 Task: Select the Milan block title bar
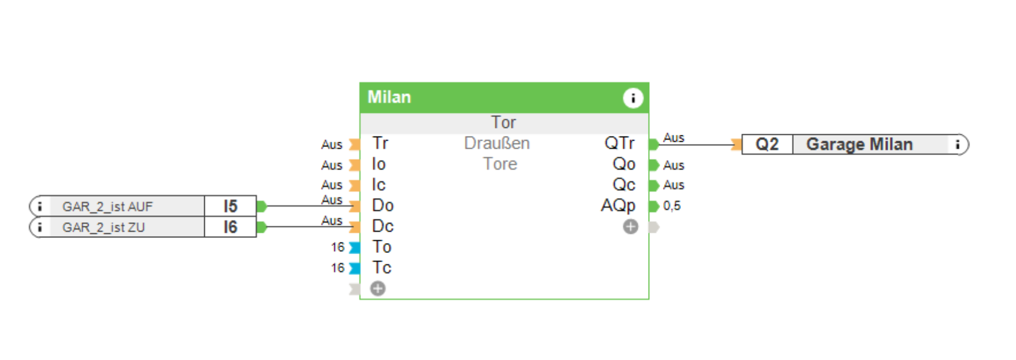492,97
